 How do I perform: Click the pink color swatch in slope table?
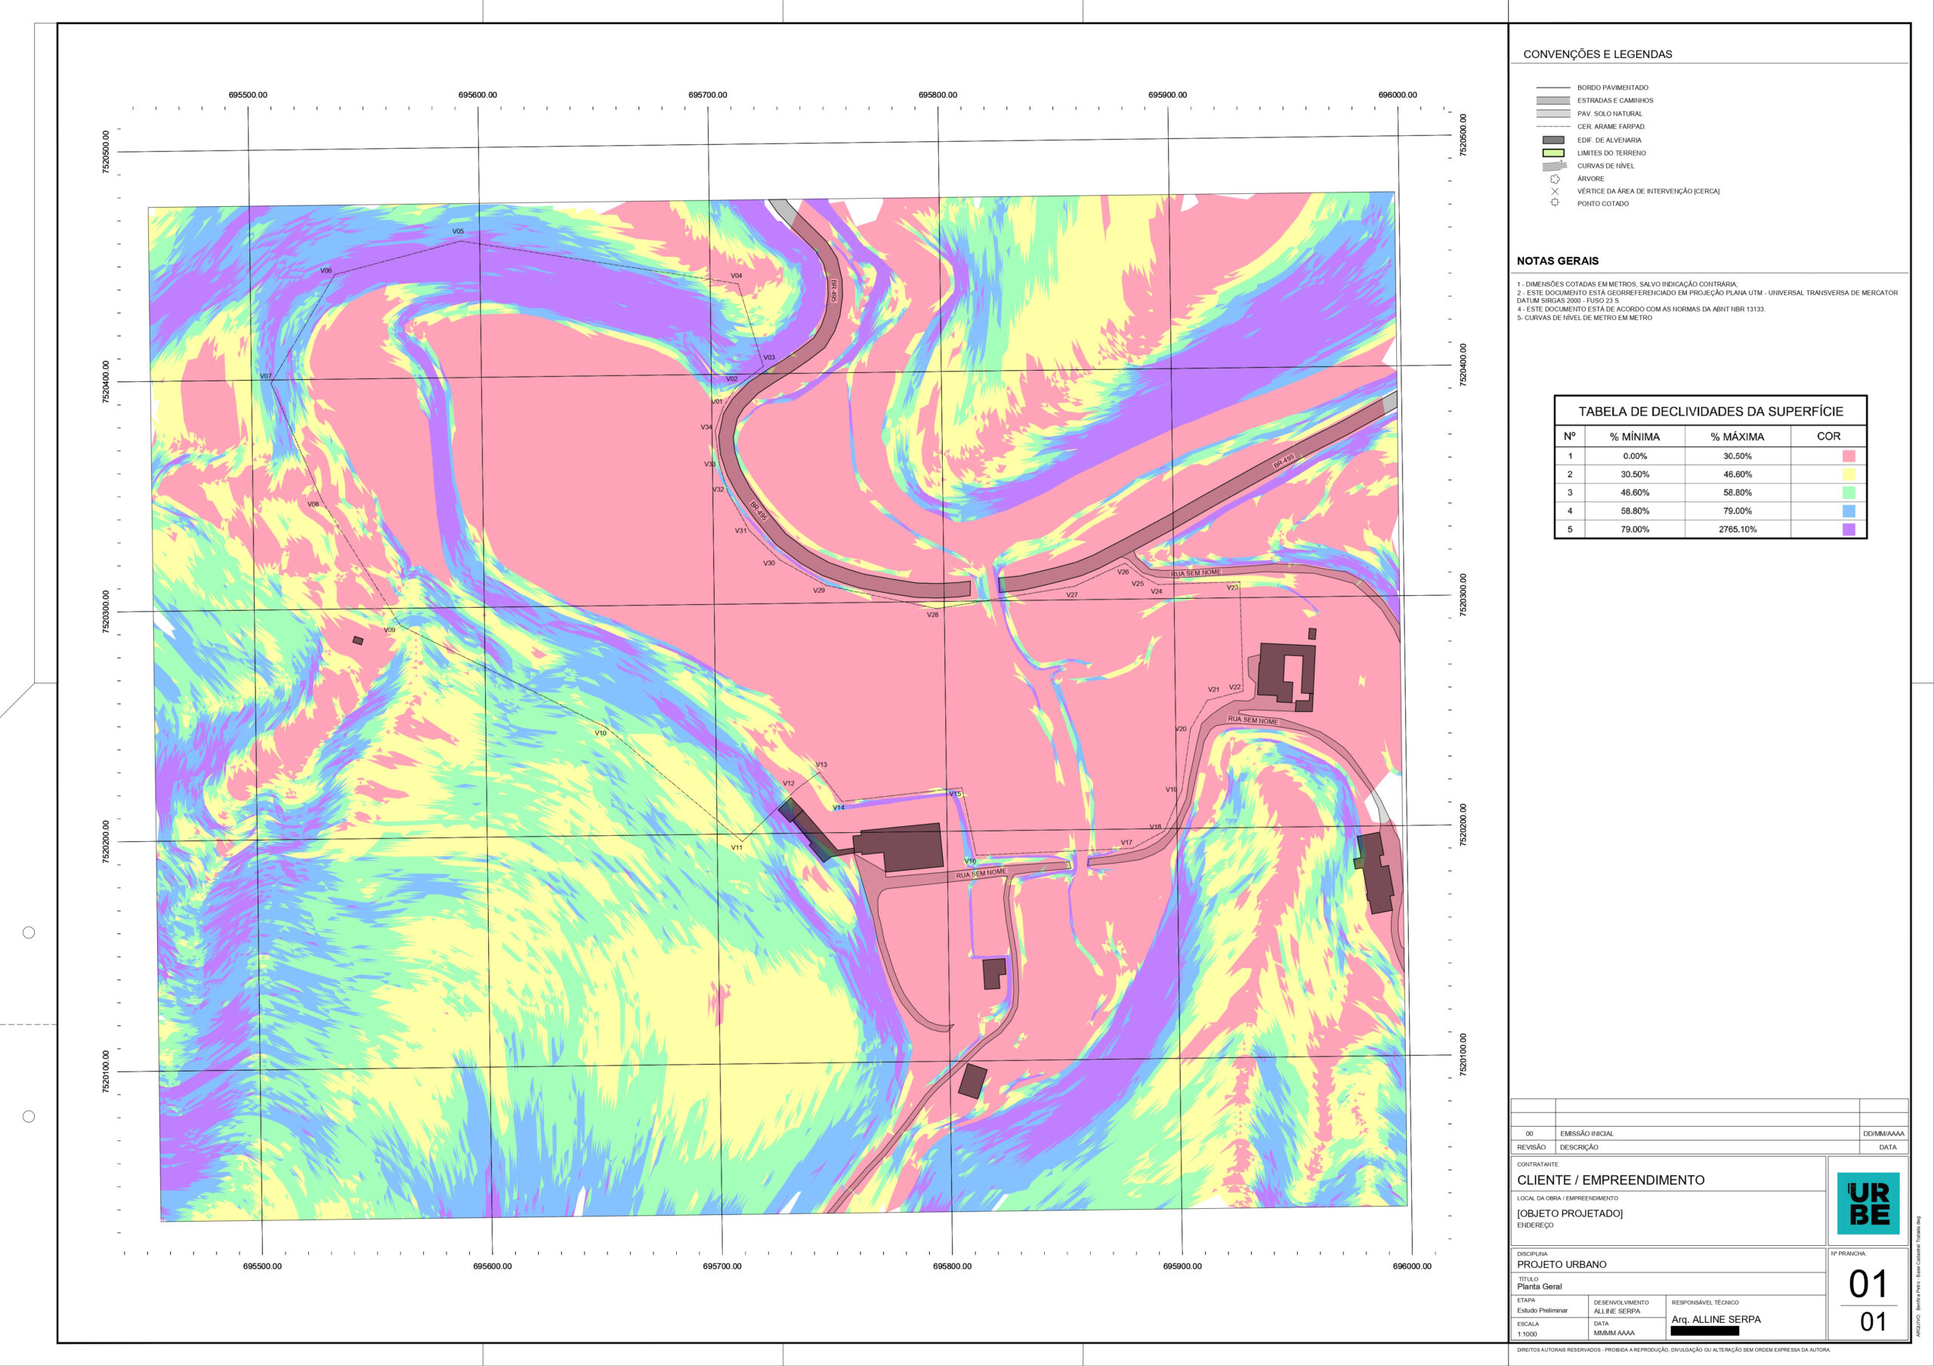pyautogui.click(x=1848, y=455)
